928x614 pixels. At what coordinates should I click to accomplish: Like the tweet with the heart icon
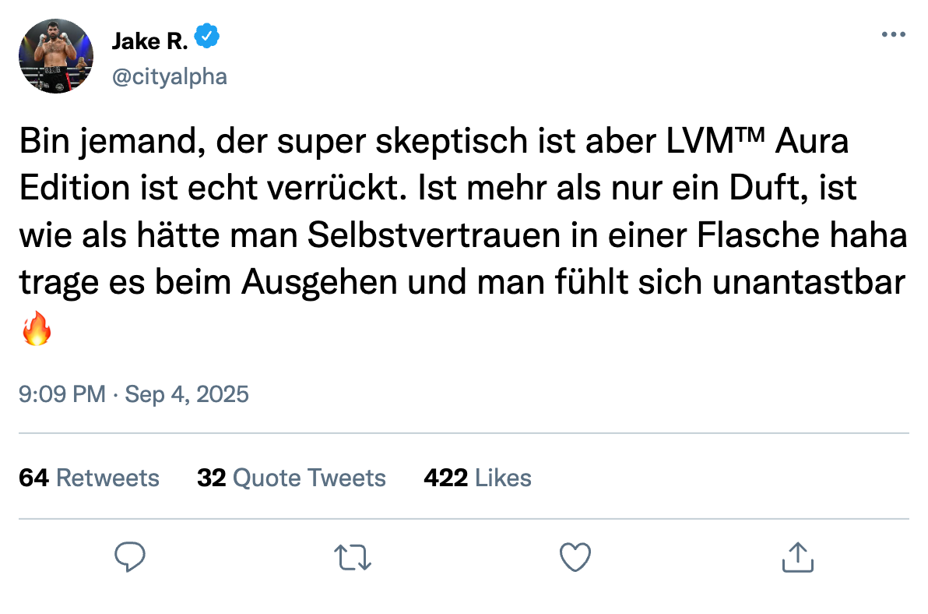coord(575,558)
